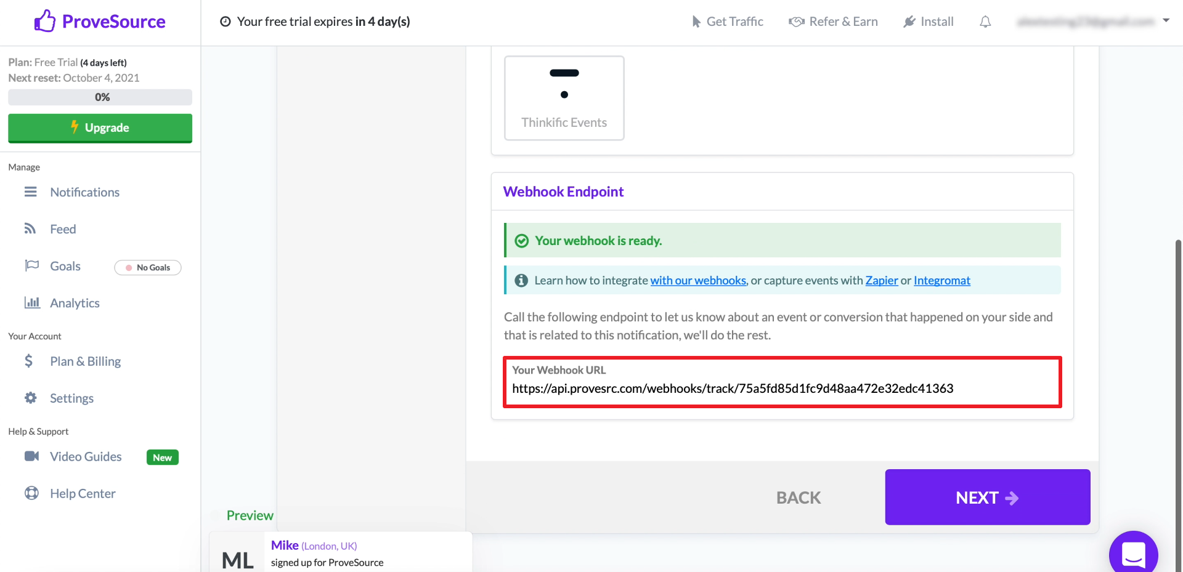The width and height of the screenshot is (1183, 572).
Task: Open the Goals section
Action: [x=65, y=266]
